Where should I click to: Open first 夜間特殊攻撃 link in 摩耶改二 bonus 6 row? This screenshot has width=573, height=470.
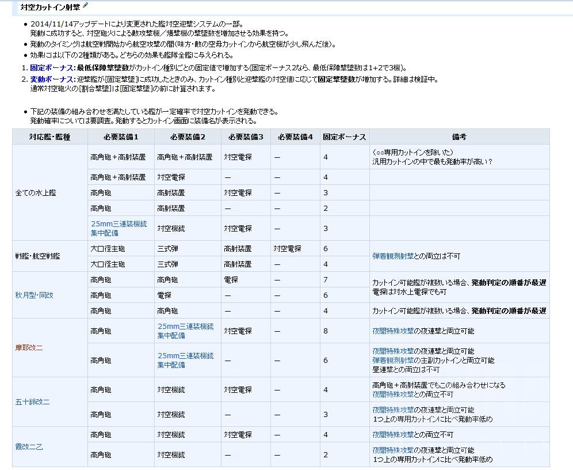click(393, 351)
